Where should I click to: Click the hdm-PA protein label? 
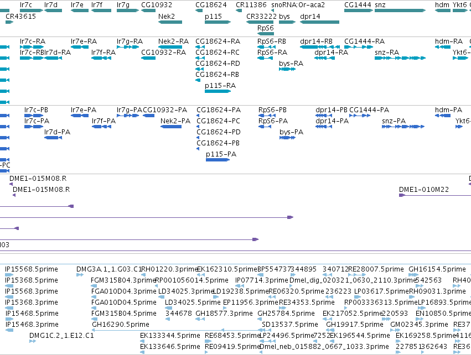(x=448, y=110)
